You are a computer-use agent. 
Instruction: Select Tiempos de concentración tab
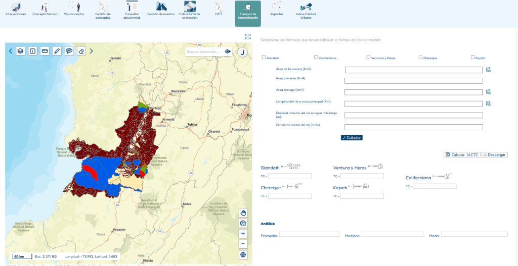coord(248,14)
